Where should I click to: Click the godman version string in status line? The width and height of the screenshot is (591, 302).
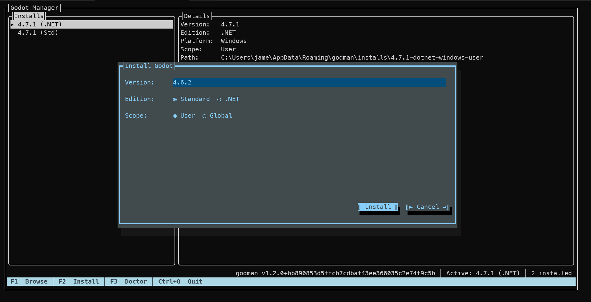[336, 273]
